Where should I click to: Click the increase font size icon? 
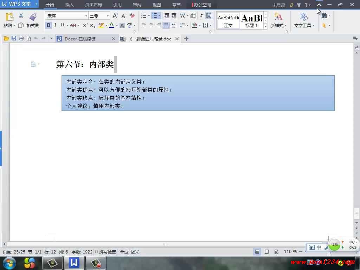click(115, 16)
